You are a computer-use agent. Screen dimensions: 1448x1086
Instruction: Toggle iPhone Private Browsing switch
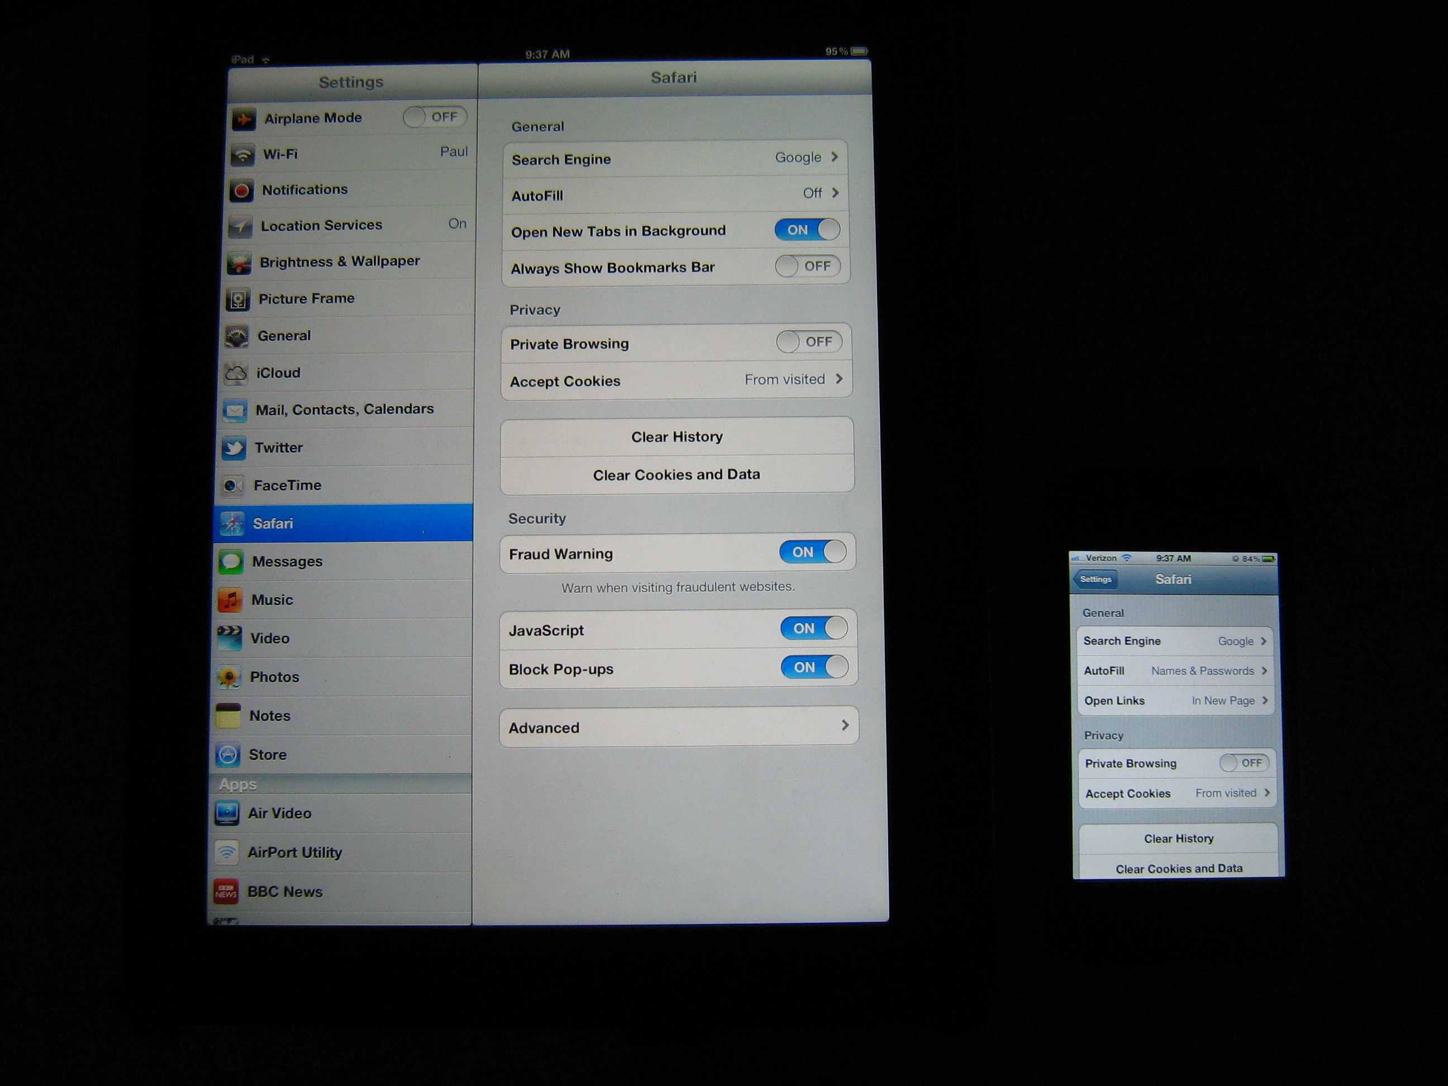pos(1244,763)
